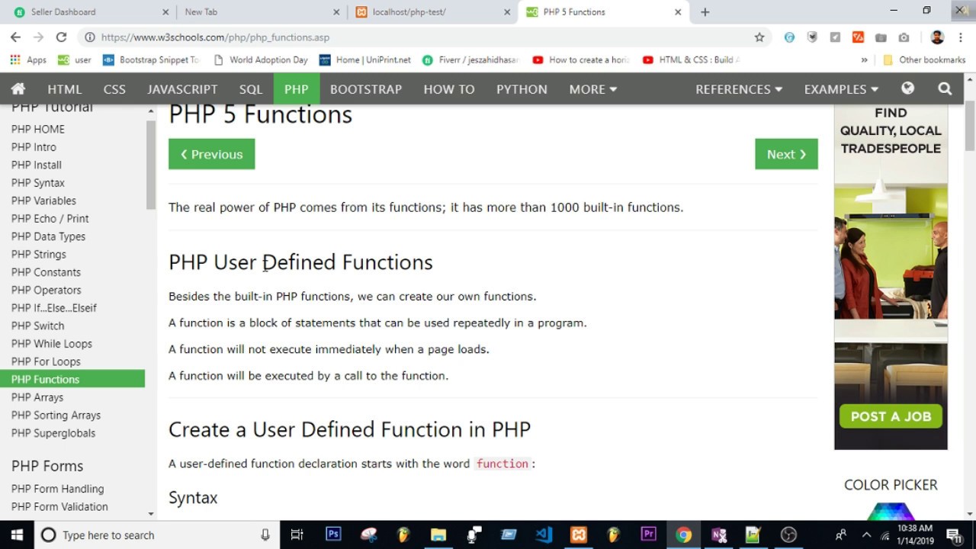This screenshot has height=549, width=976.
Task: Click the gray shield extension icon
Action: coord(813,37)
